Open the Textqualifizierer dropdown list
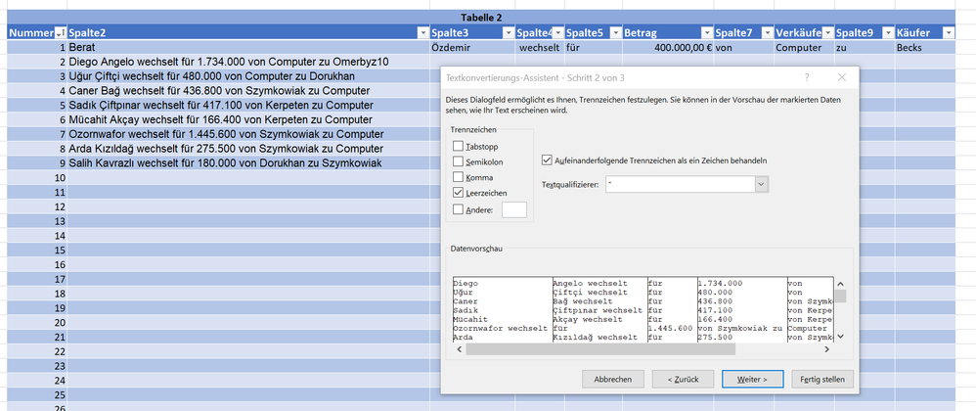976x411 pixels. pos(762,184)
